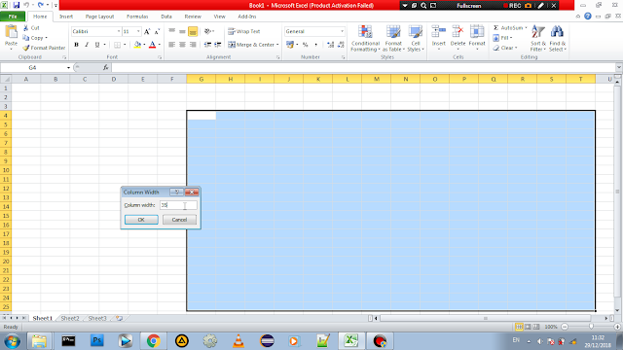
Task: Toggle Middle Align vertical alignment
Action: point(182,31)
